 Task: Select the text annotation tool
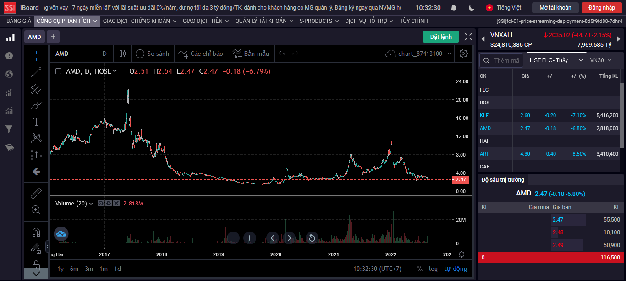[36, 122]
